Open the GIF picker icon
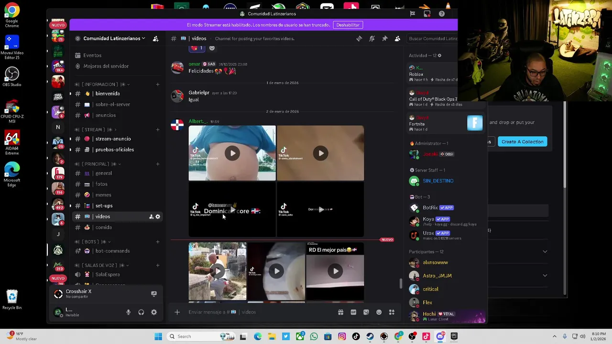Screen dimensions: 612x344 point(353,312)
